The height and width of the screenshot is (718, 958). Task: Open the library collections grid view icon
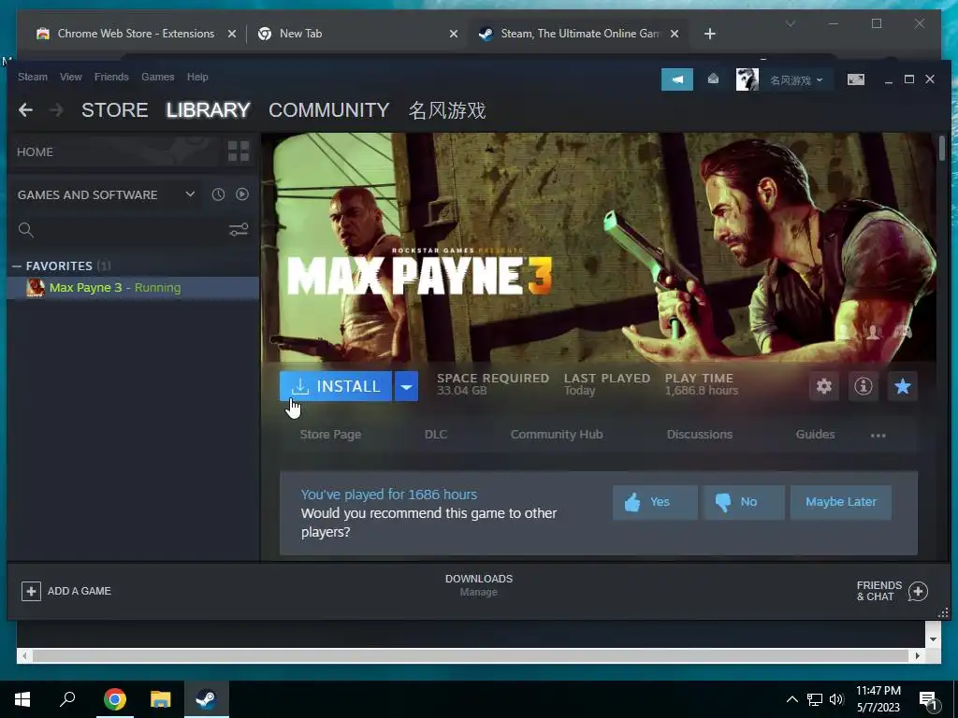[x=239, y=151]
